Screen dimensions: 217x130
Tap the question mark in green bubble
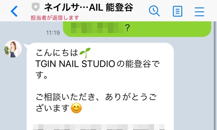click(x=127, y=28)
